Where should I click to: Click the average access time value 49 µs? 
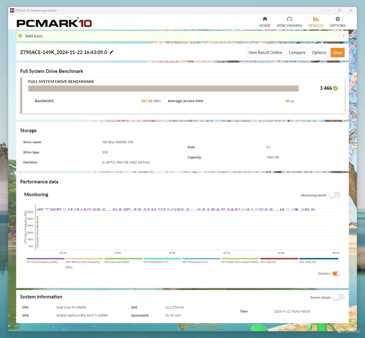[x=289, y=101]
